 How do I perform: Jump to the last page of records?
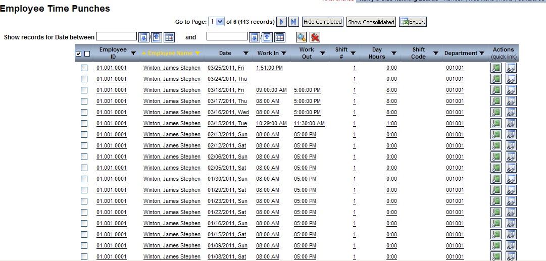click(x=293, y=22)
